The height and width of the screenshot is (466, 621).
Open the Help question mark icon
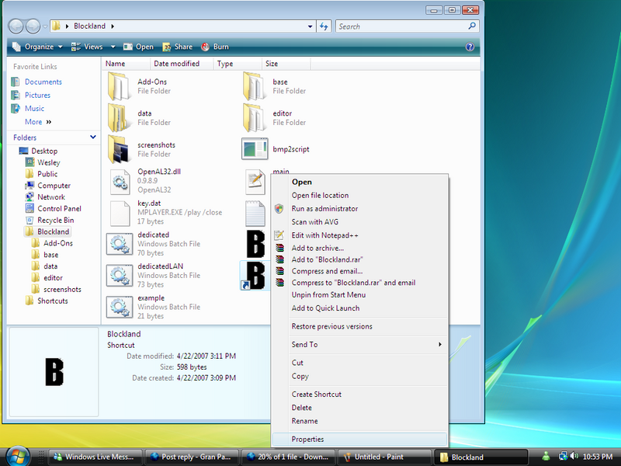tap(470, 47)
